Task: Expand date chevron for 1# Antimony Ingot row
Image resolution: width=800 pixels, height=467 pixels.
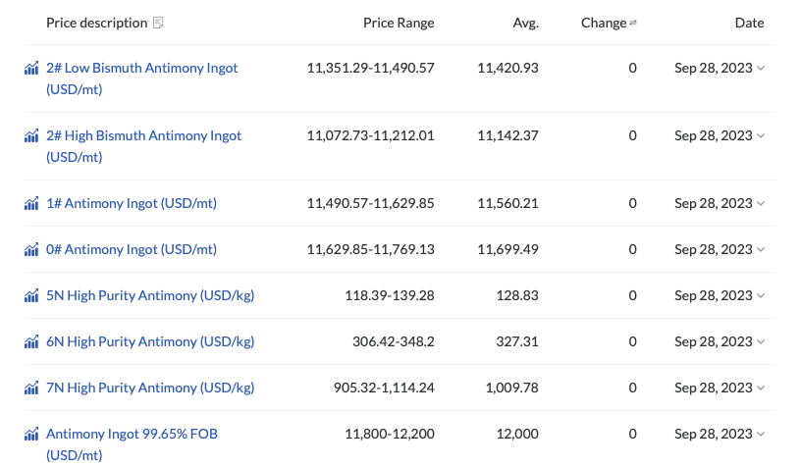Action: 761,204
